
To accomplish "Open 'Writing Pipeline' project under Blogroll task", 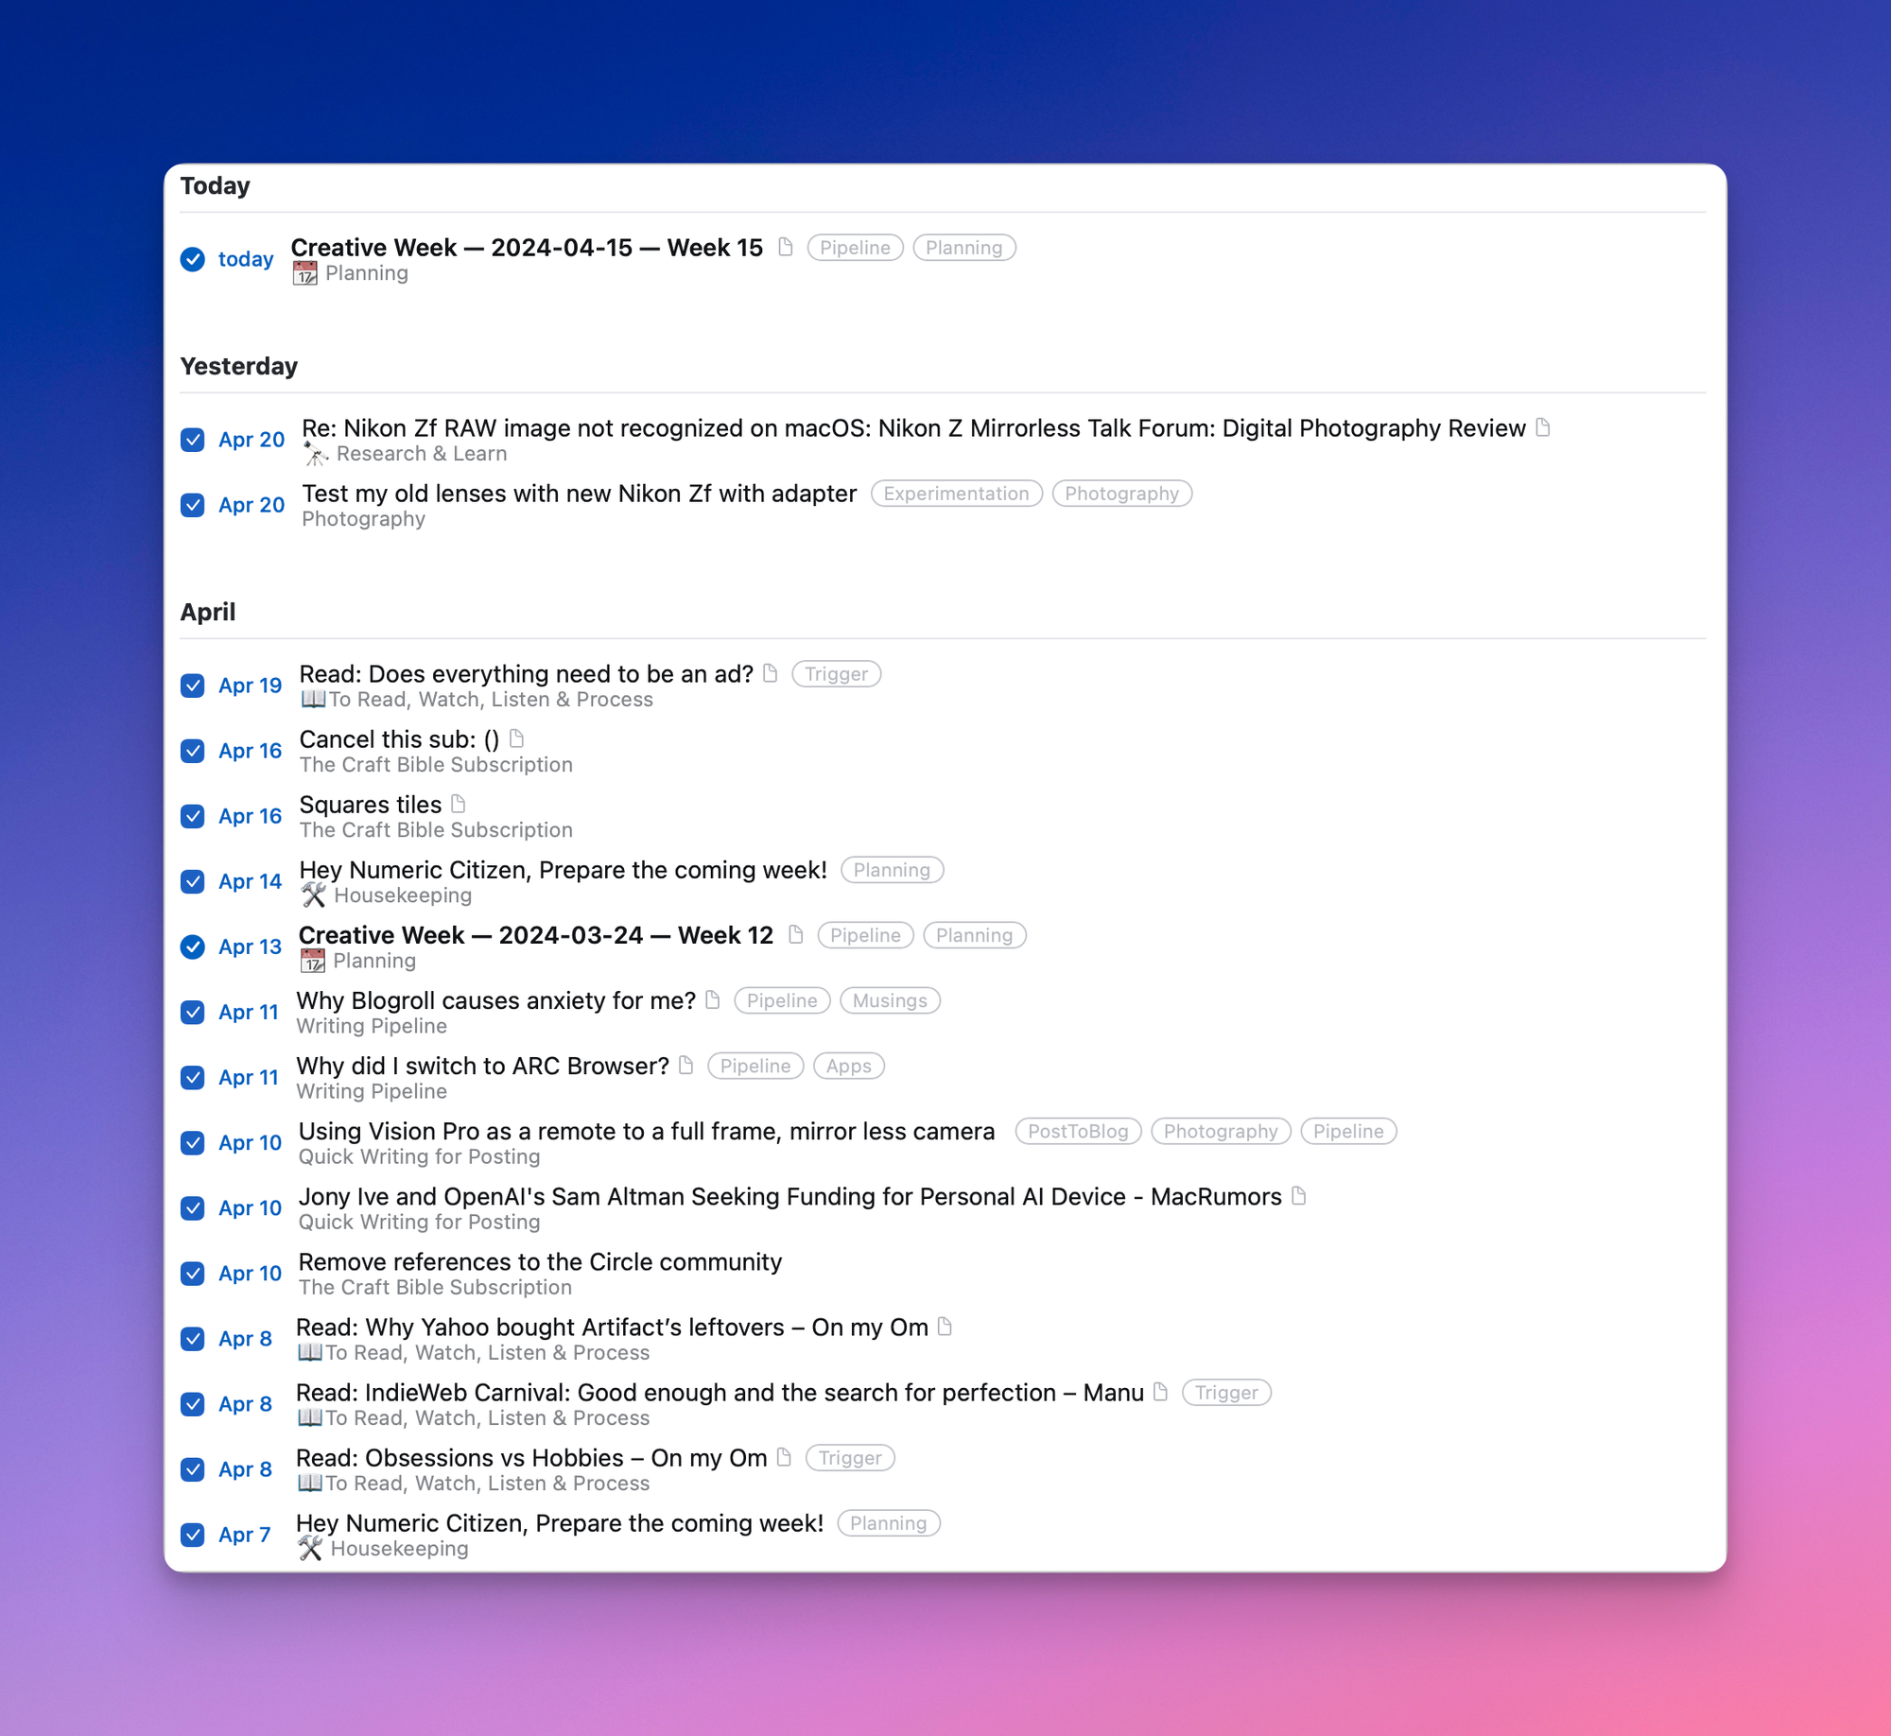I will click(x=372, y=1027).
